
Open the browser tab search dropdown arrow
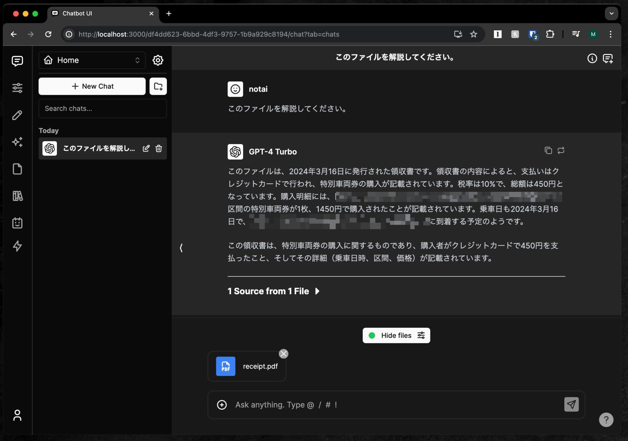click(611, 13)
